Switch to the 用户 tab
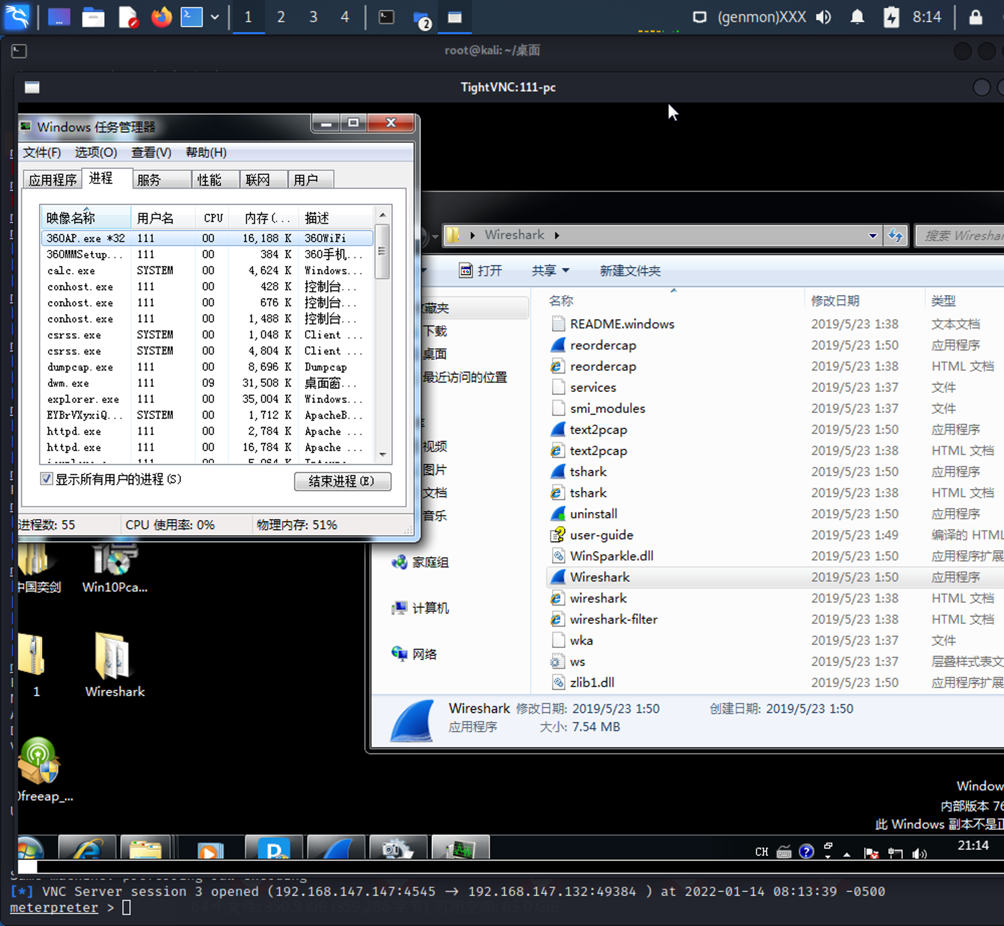The width and height of the screenshot is (1004, 926). point(311,180)
